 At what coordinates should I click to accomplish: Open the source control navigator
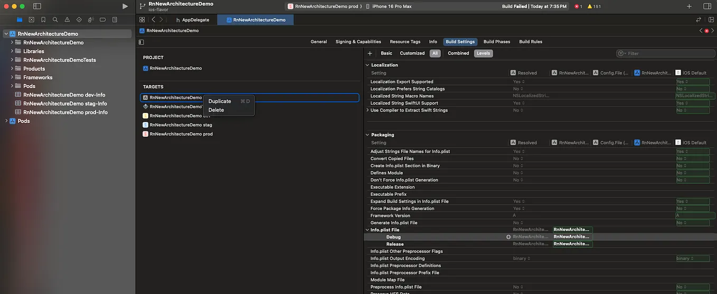pos(31,20)
